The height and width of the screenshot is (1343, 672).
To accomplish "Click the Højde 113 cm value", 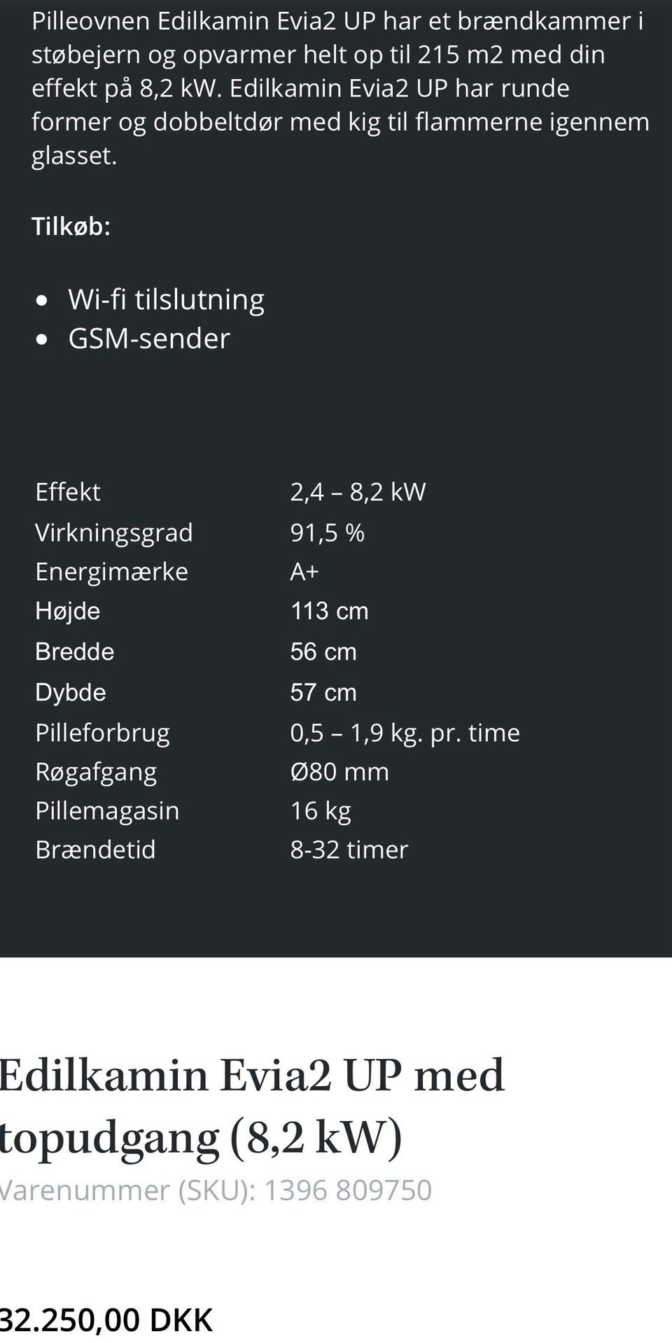I will tap(329, 611).
